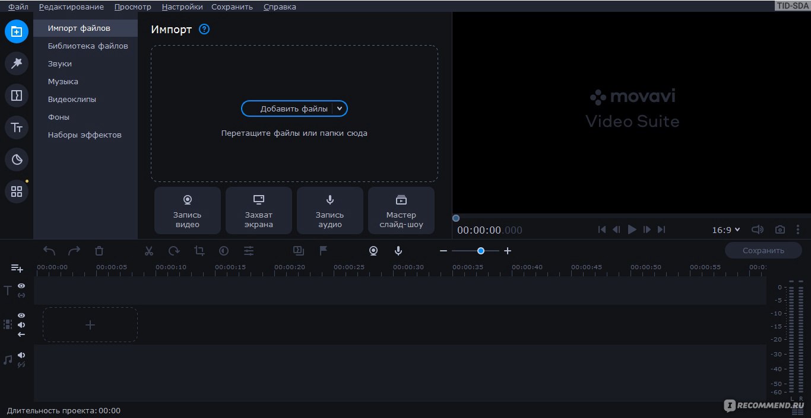The height and width of the screenshot is (418, 811).
Task: Step to the next frame
Action: coord(647,229)
